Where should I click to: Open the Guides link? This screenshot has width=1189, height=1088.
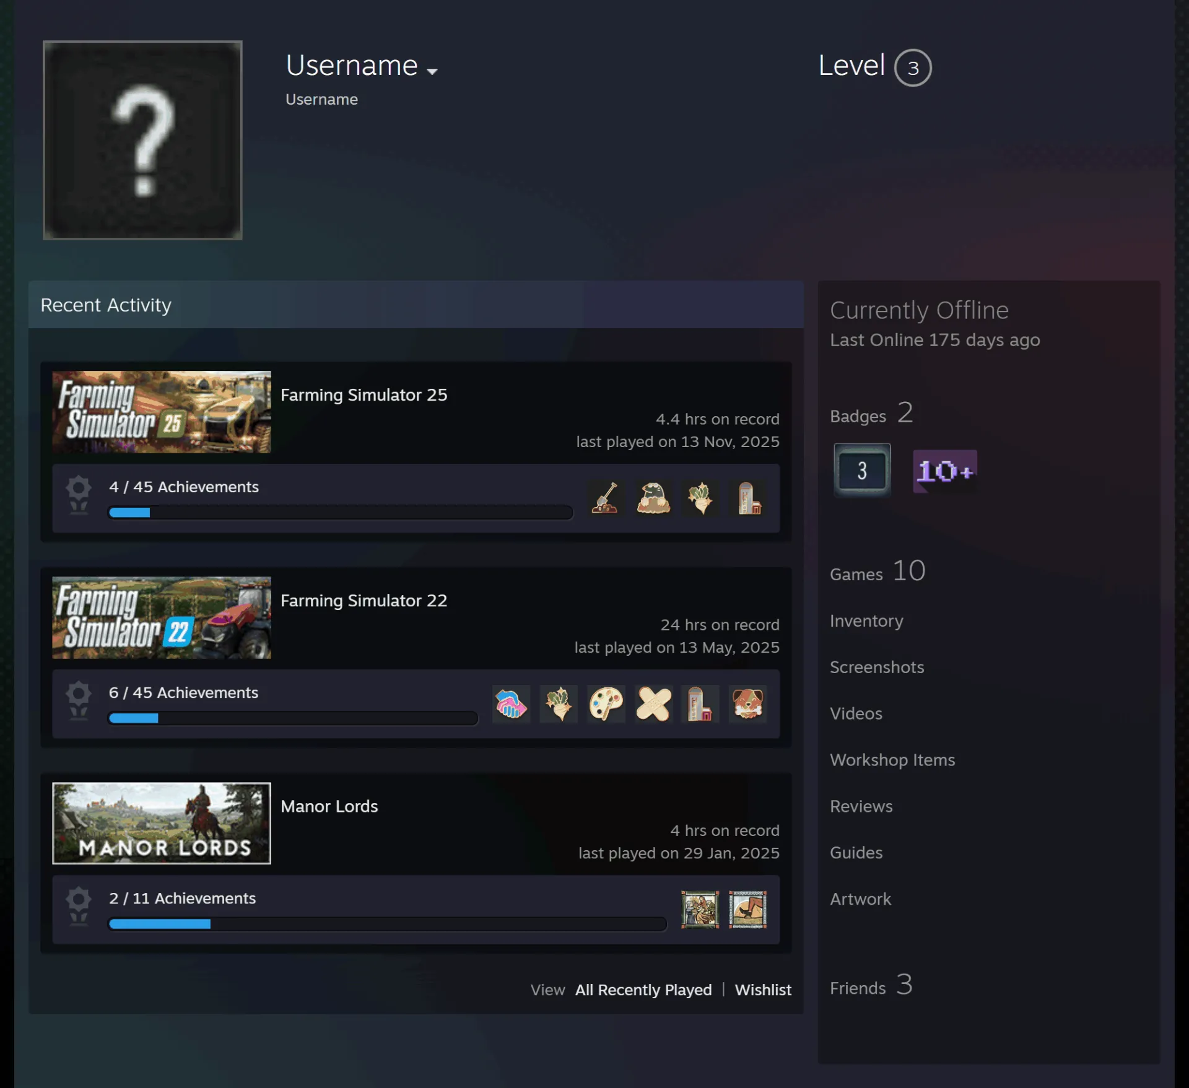pyautogui.click(x=856, y=853)
